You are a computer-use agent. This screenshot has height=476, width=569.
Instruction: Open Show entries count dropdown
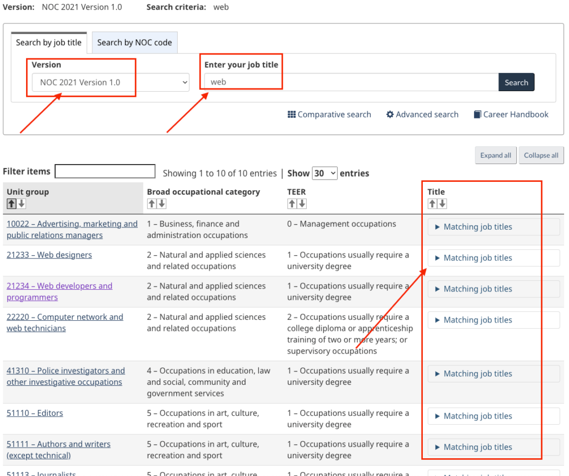click(x=325, y=173)
